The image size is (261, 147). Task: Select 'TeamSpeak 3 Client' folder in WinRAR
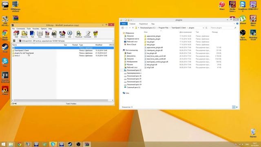tap(22, 50)
